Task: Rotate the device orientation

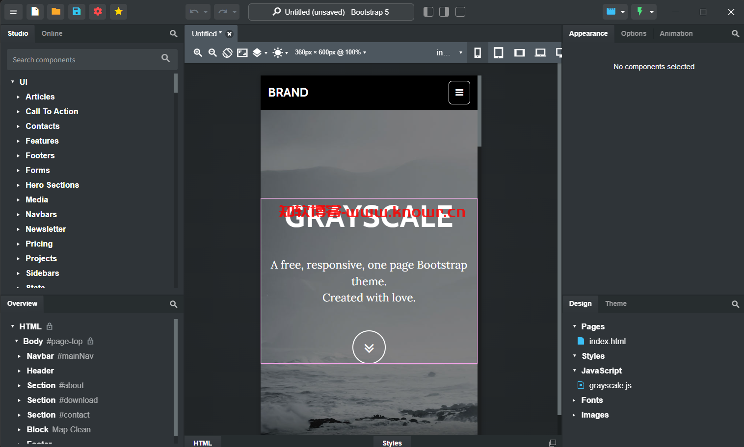Action: point(227,52)
